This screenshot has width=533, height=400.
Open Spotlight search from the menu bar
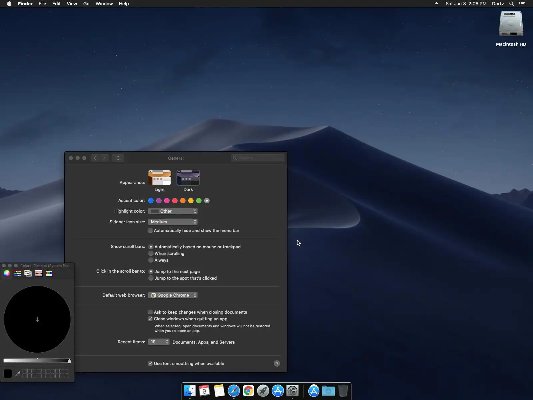(x=512, y=4)
